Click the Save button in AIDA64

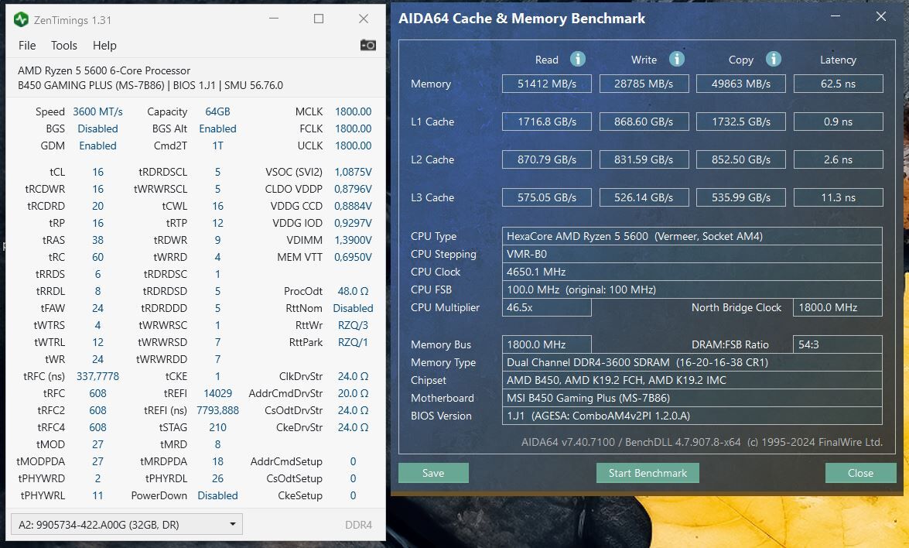click(x=433, y=473)
